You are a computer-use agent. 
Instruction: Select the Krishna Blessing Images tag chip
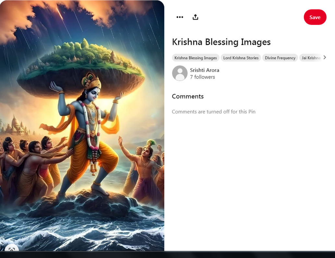196,58
